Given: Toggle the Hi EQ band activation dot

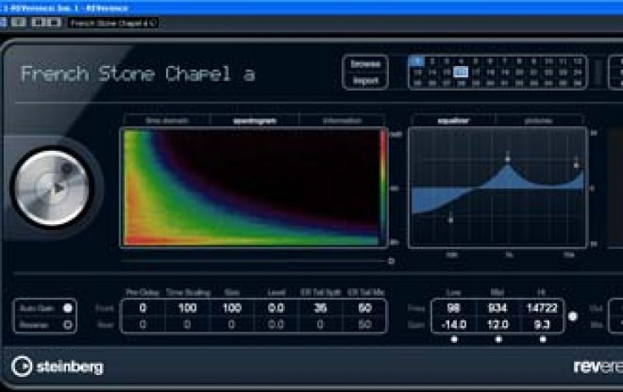Looking at the screenshot, I should click(542, 340).
